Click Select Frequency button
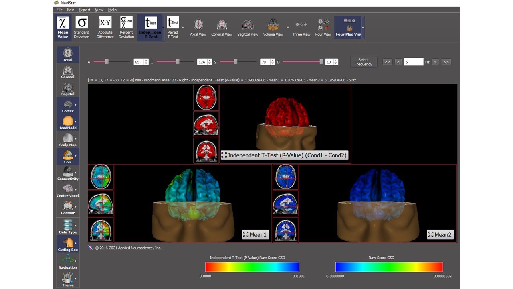This screenshot has width=513, height=289. [x=364, y=62]
